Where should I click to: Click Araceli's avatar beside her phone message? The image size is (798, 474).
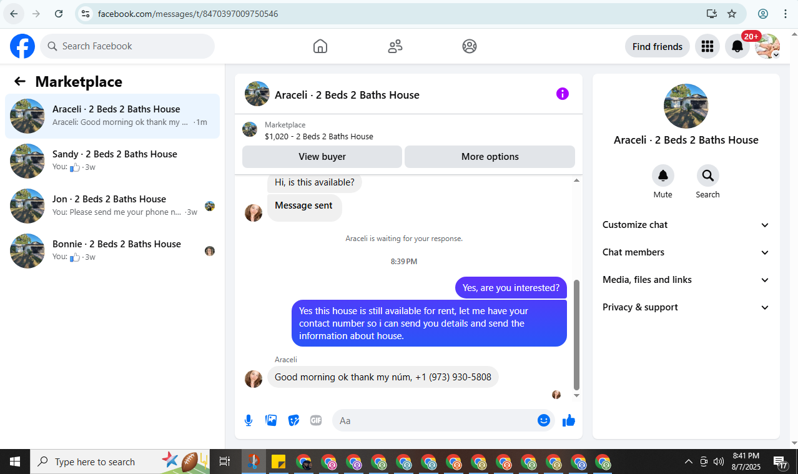point(254,378)
